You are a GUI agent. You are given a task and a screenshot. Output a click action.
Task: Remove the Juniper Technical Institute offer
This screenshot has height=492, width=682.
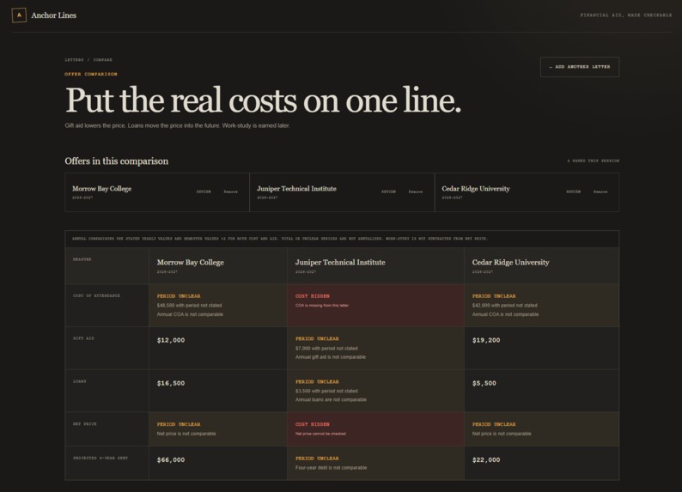416,191
